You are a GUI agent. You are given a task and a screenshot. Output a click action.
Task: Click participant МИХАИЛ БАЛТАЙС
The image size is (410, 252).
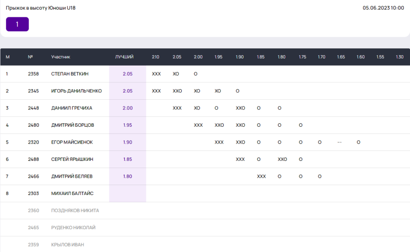pyautogui.click(x=72, y=193)
